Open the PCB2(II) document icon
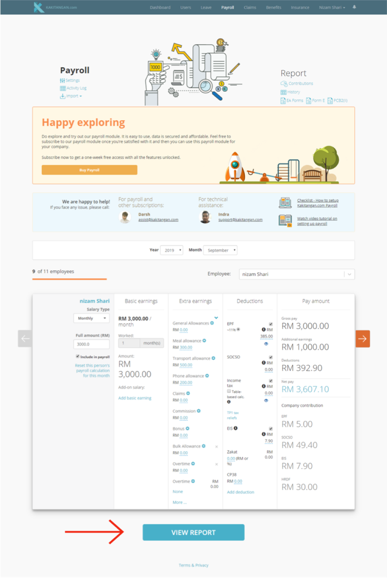 [330, 100]
